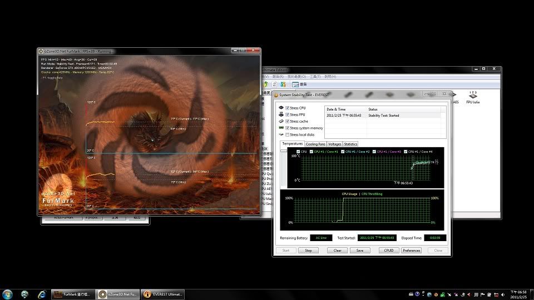Stop the stability test with Stop button
Screen dimensions: 534x300
click(x=308, y=251)
